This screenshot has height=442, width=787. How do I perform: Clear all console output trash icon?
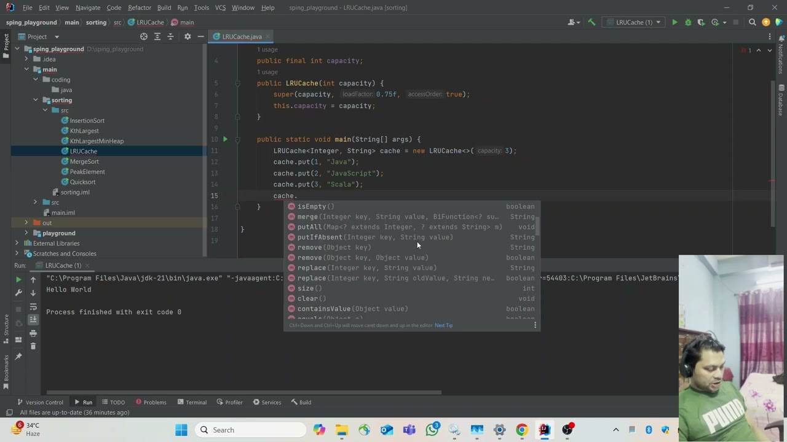click(33, 347)
